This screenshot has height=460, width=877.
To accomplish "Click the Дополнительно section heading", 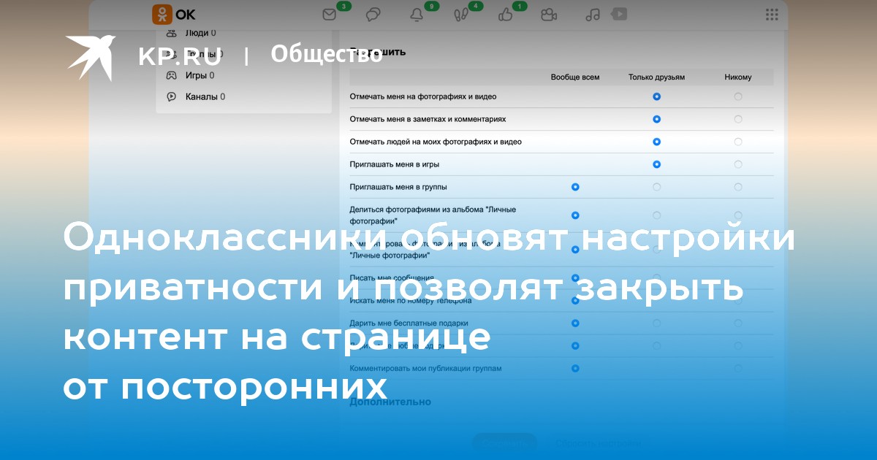I will point(390,402).
